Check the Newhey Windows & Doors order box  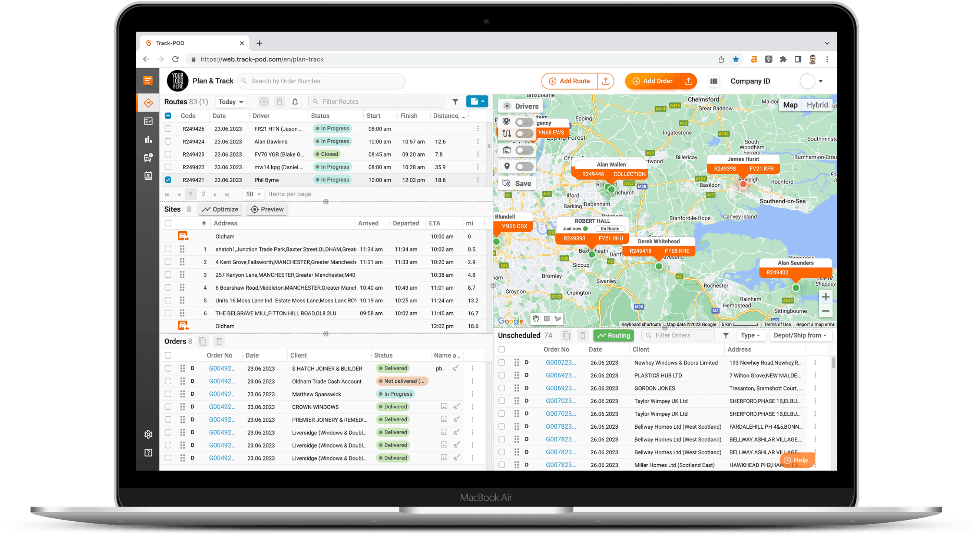click(502, 362)
